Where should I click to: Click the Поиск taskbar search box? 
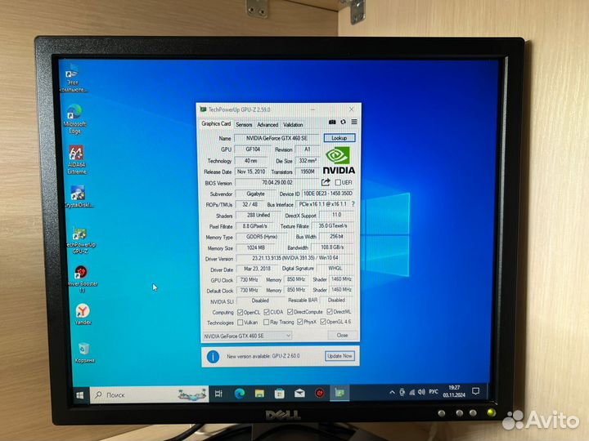149,395
